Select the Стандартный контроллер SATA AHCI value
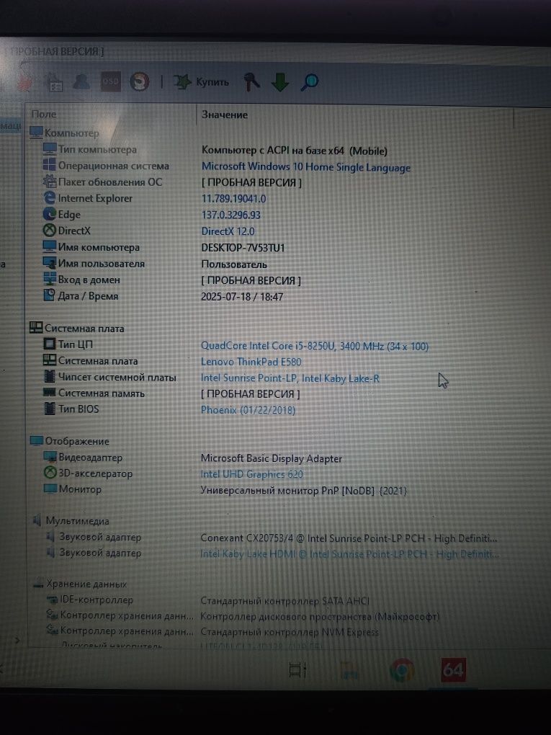This screenshot has height=735, width=551. [285, 600]
